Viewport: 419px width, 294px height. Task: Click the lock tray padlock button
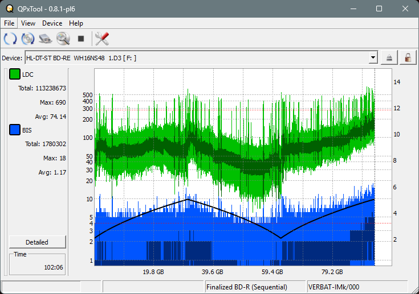[408, 57]
